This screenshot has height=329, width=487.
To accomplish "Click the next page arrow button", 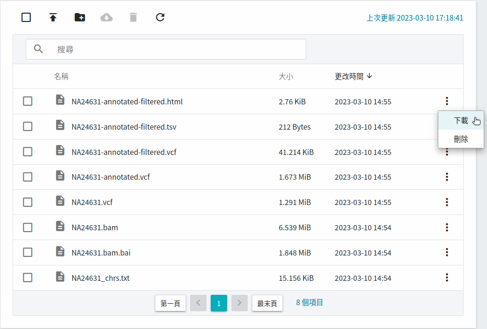I will (239, 303).
